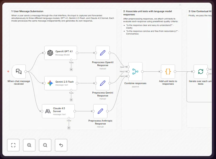Open the When chat message received trigger node
Screen dimensions: 216x159
pos(19,71)
